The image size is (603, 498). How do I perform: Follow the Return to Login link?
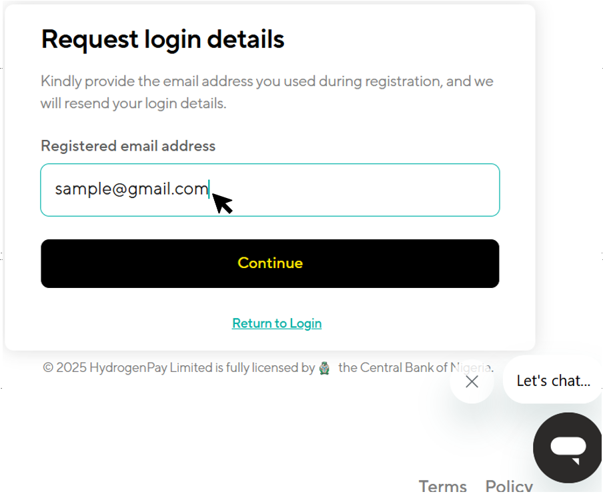pyautogui.click(x=277, y=323)
